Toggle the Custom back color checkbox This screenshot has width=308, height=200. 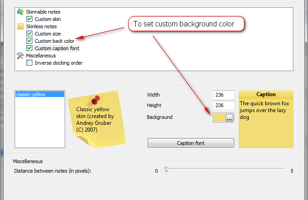click(29, 41)
